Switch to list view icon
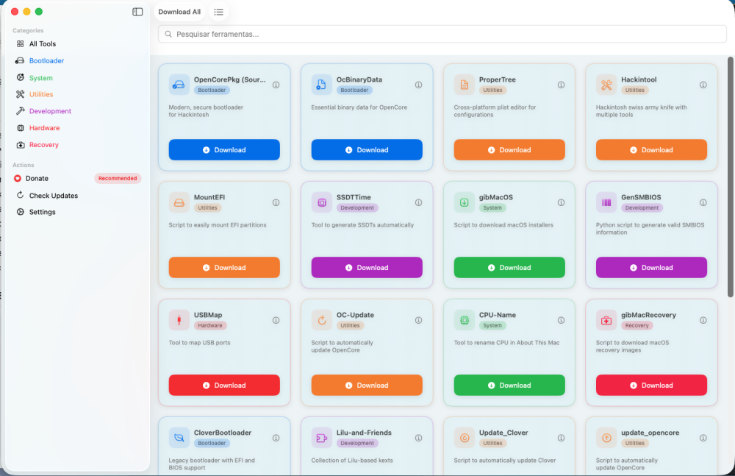The height and width of the screenshot is (476, 735). click(x=218, y=12)
